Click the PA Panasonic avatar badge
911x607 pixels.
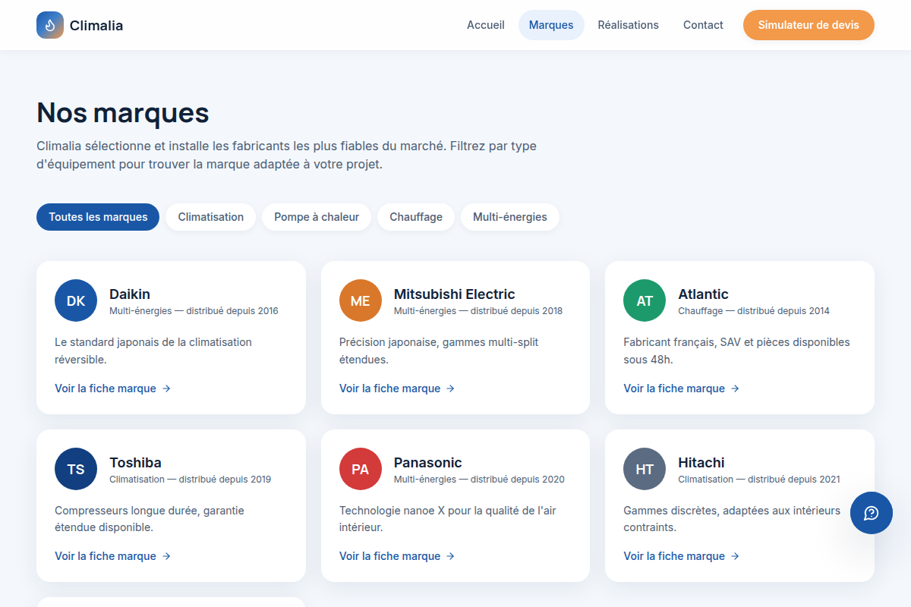pos(361,469)
